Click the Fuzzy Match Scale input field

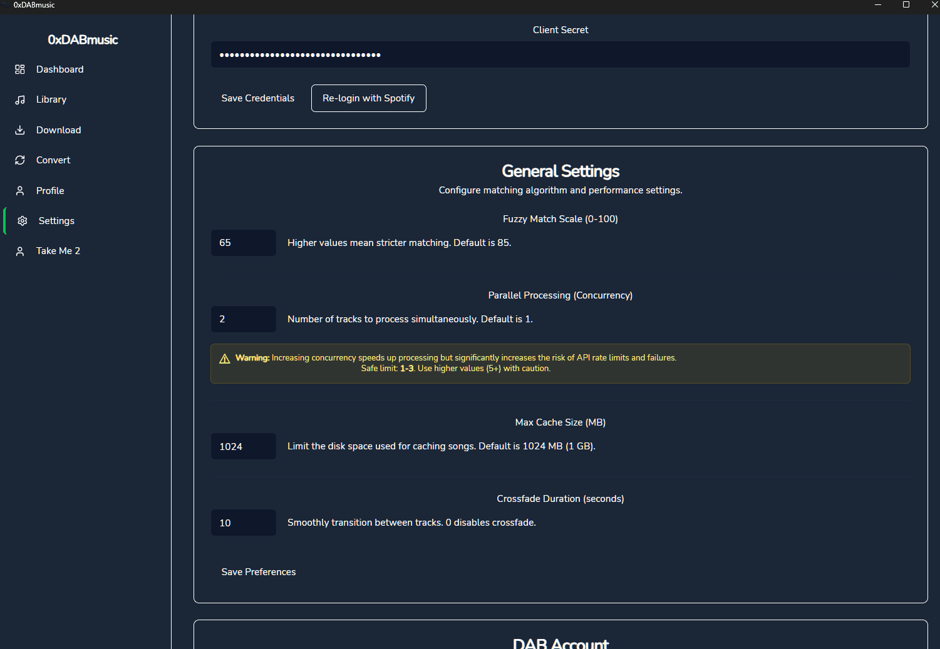click(x=243, y=243)
